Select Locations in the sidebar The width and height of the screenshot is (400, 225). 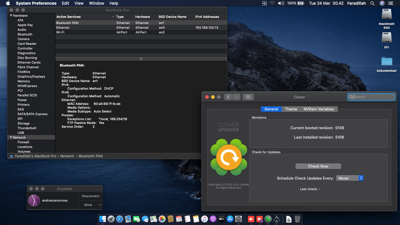pos(25,147)
